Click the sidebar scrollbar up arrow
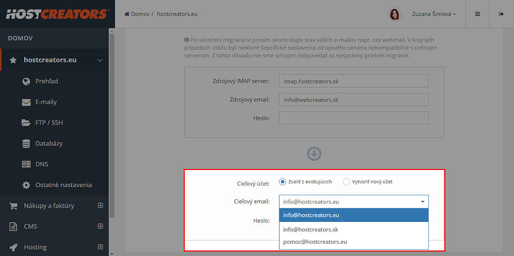This screenshot has height=256, width=514. tap(111, 31)
